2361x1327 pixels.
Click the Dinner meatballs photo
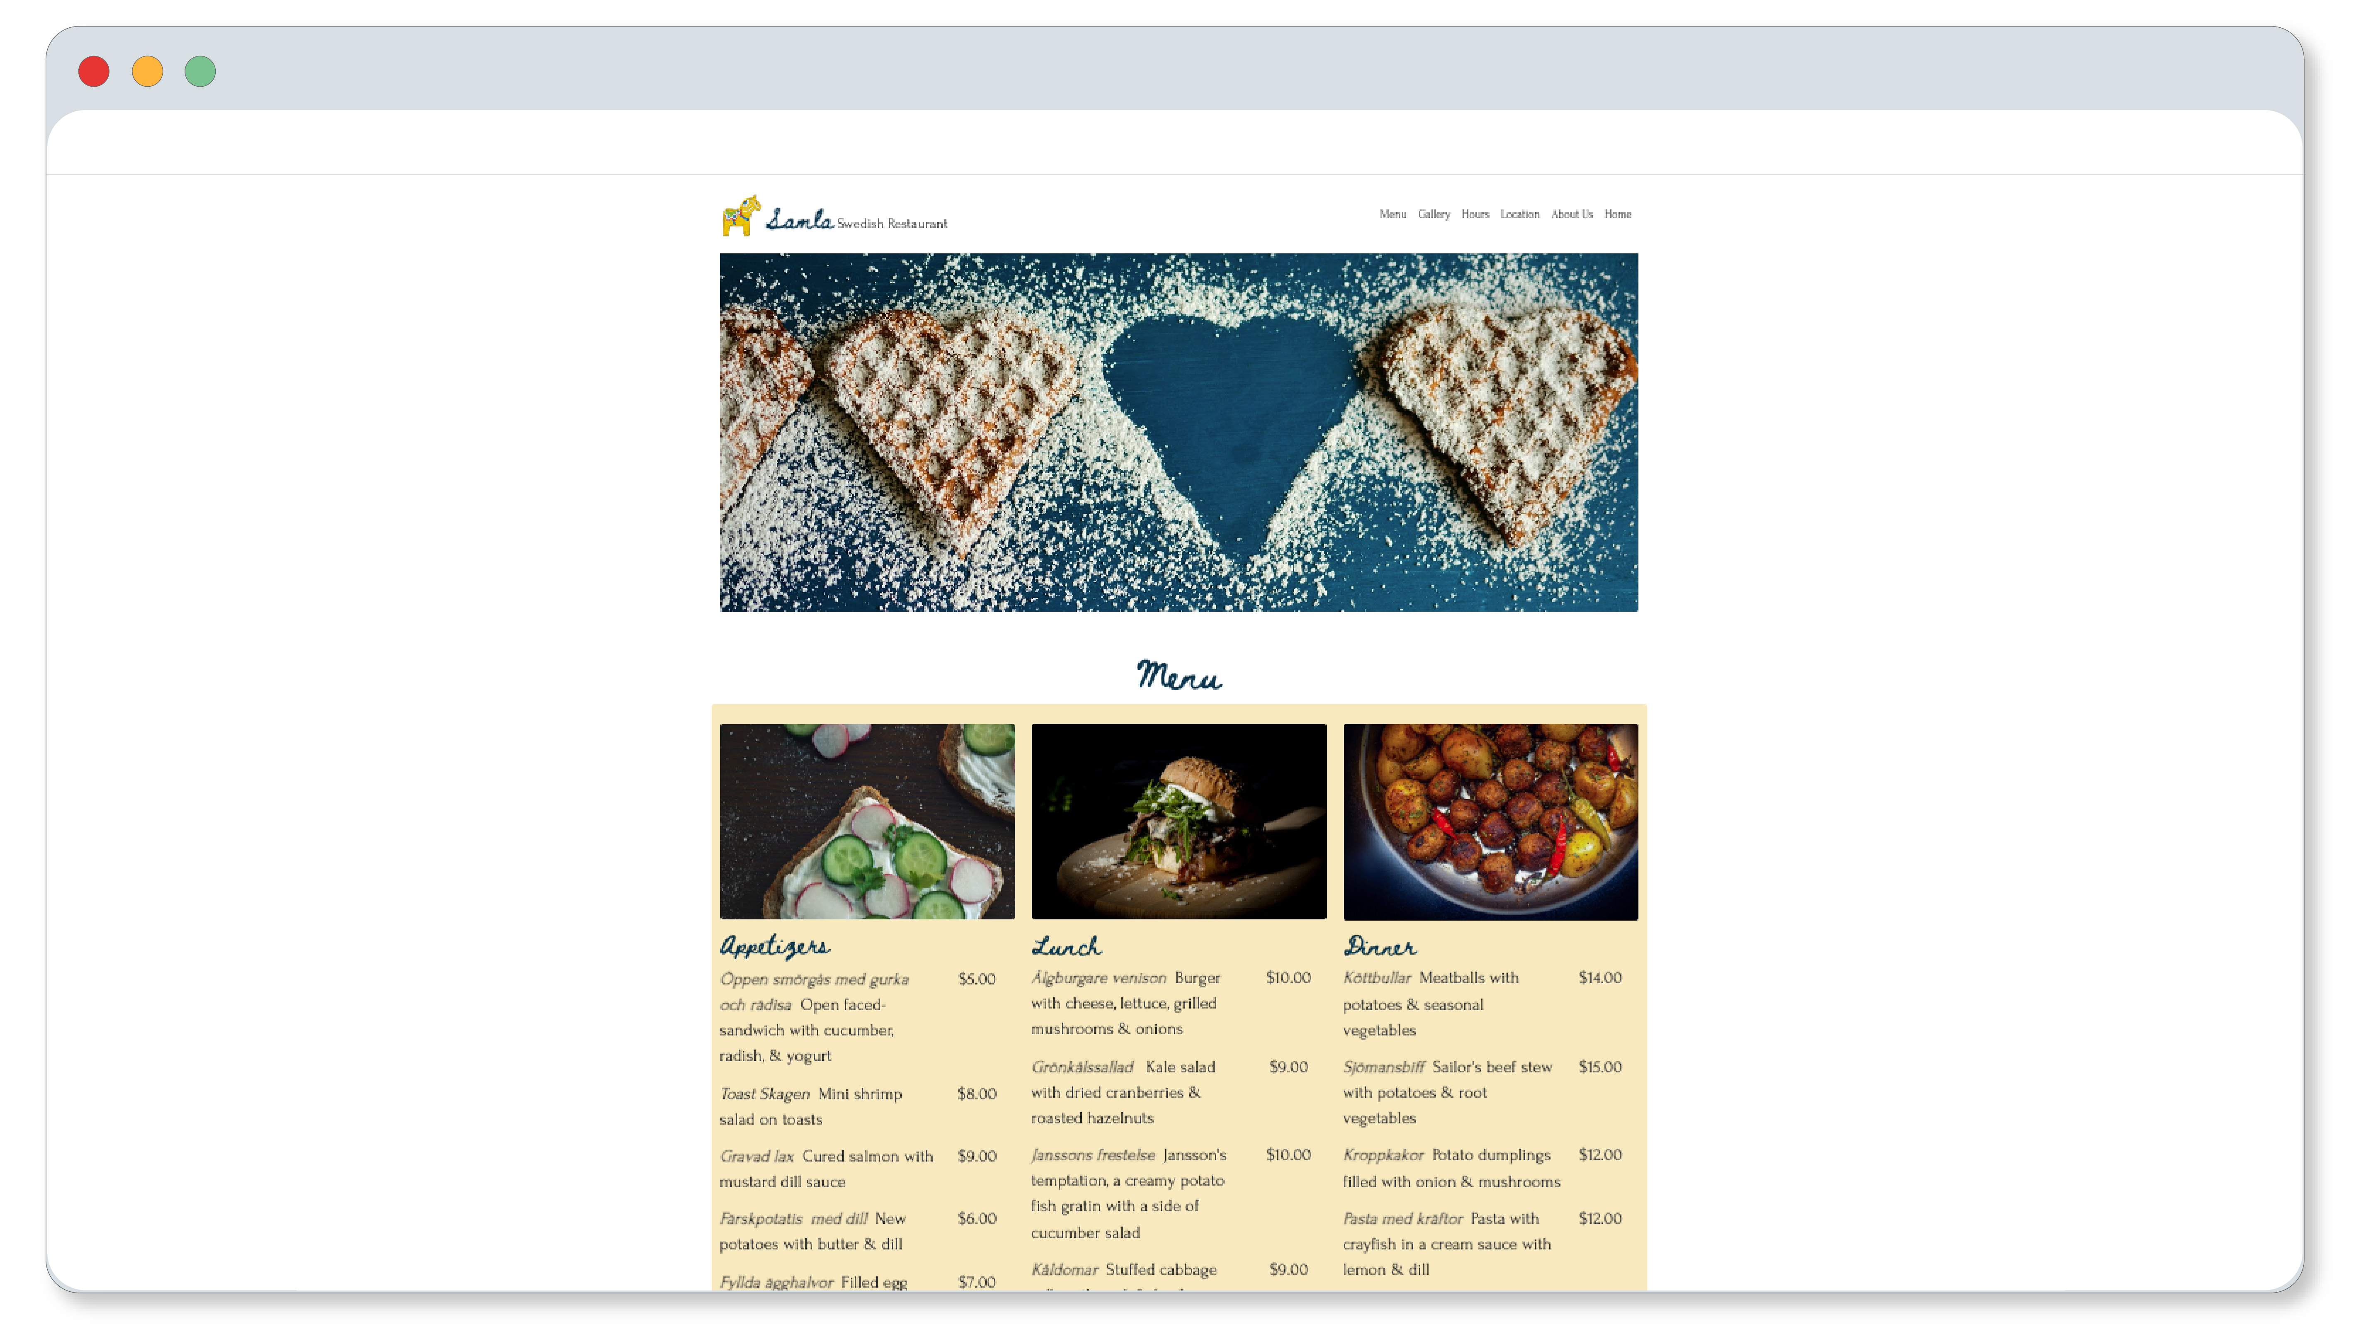click(1490, 822)
